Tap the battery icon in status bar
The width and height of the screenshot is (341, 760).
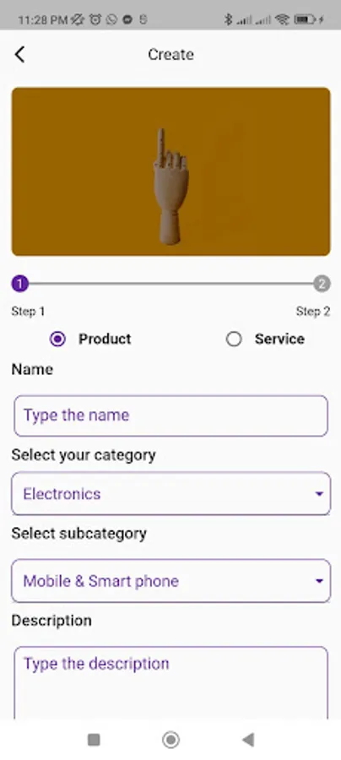click(x=305, y=19)
